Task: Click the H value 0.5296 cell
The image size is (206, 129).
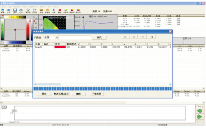Action: [x=150, y=47]
